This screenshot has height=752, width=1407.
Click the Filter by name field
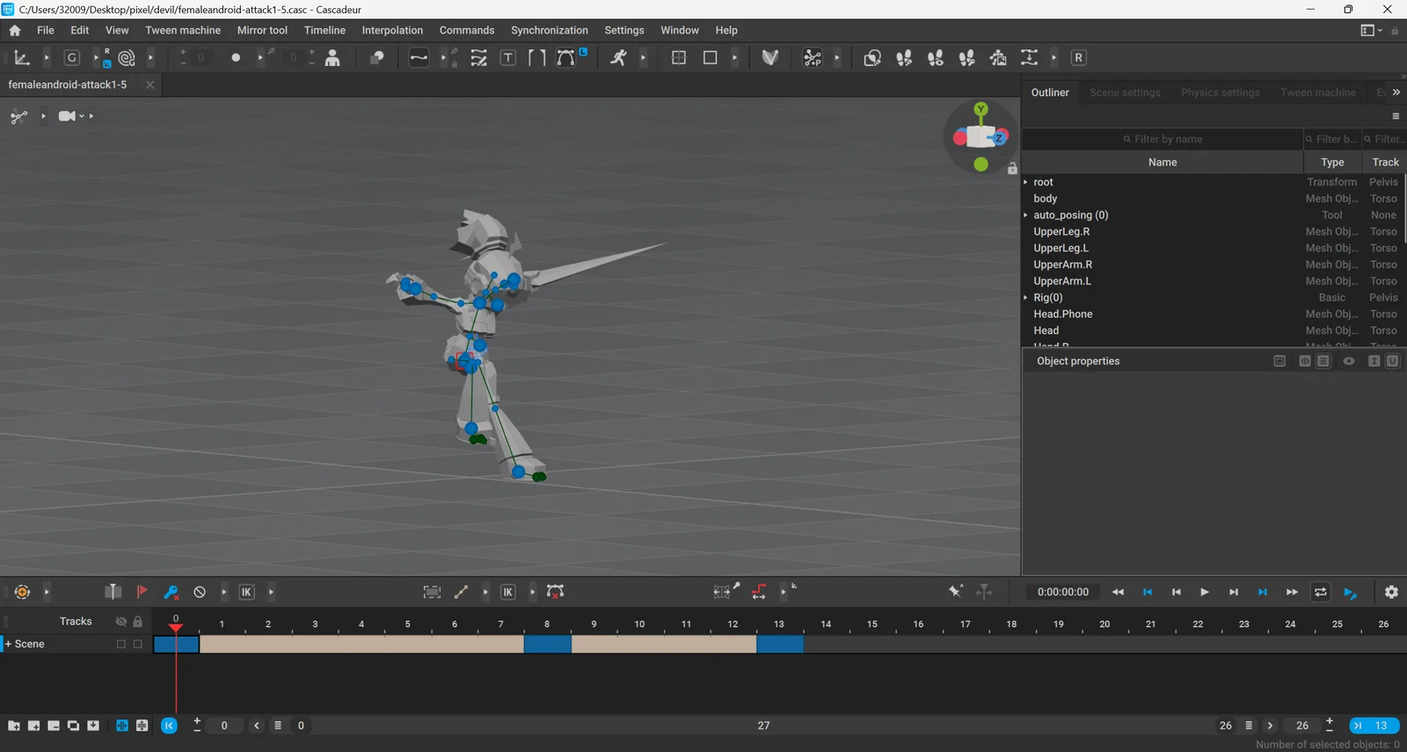pos(1163,139)
